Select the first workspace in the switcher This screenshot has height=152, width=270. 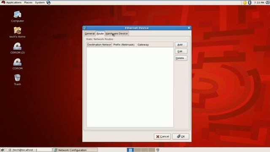pyautogui.click(x=130, y=150)
